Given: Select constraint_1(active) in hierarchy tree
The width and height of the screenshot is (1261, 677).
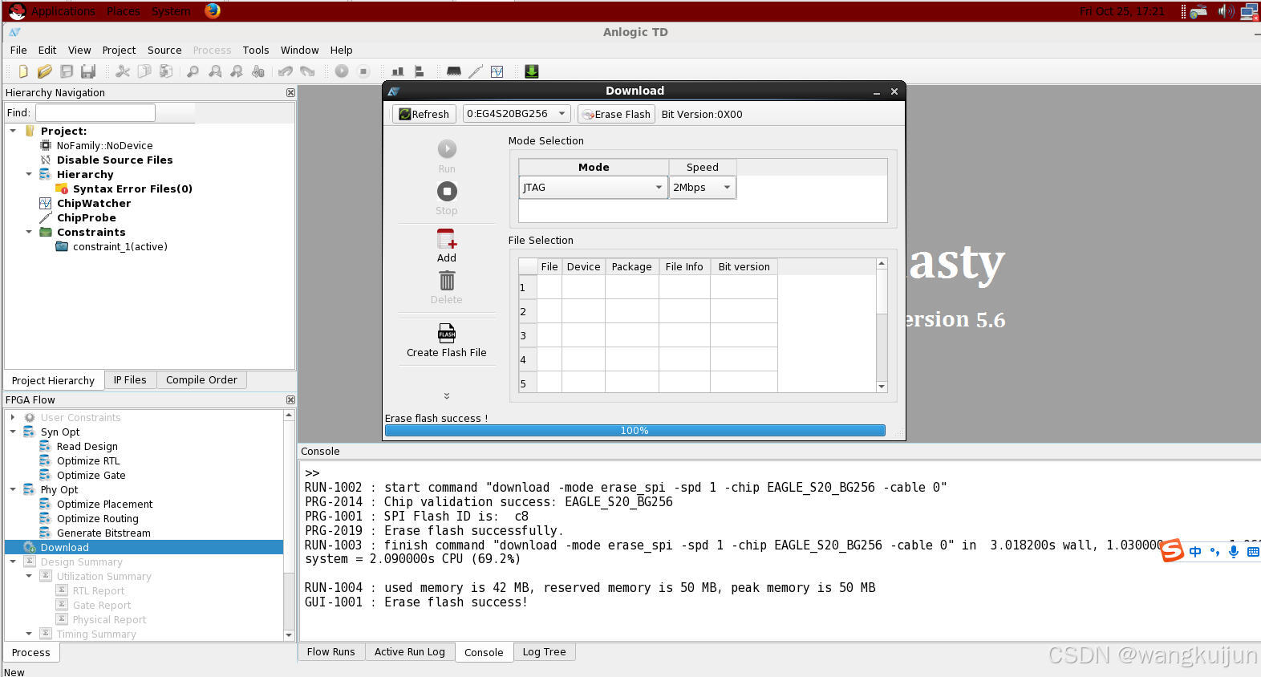Looking at the screenshot, I should coord(120,247).
